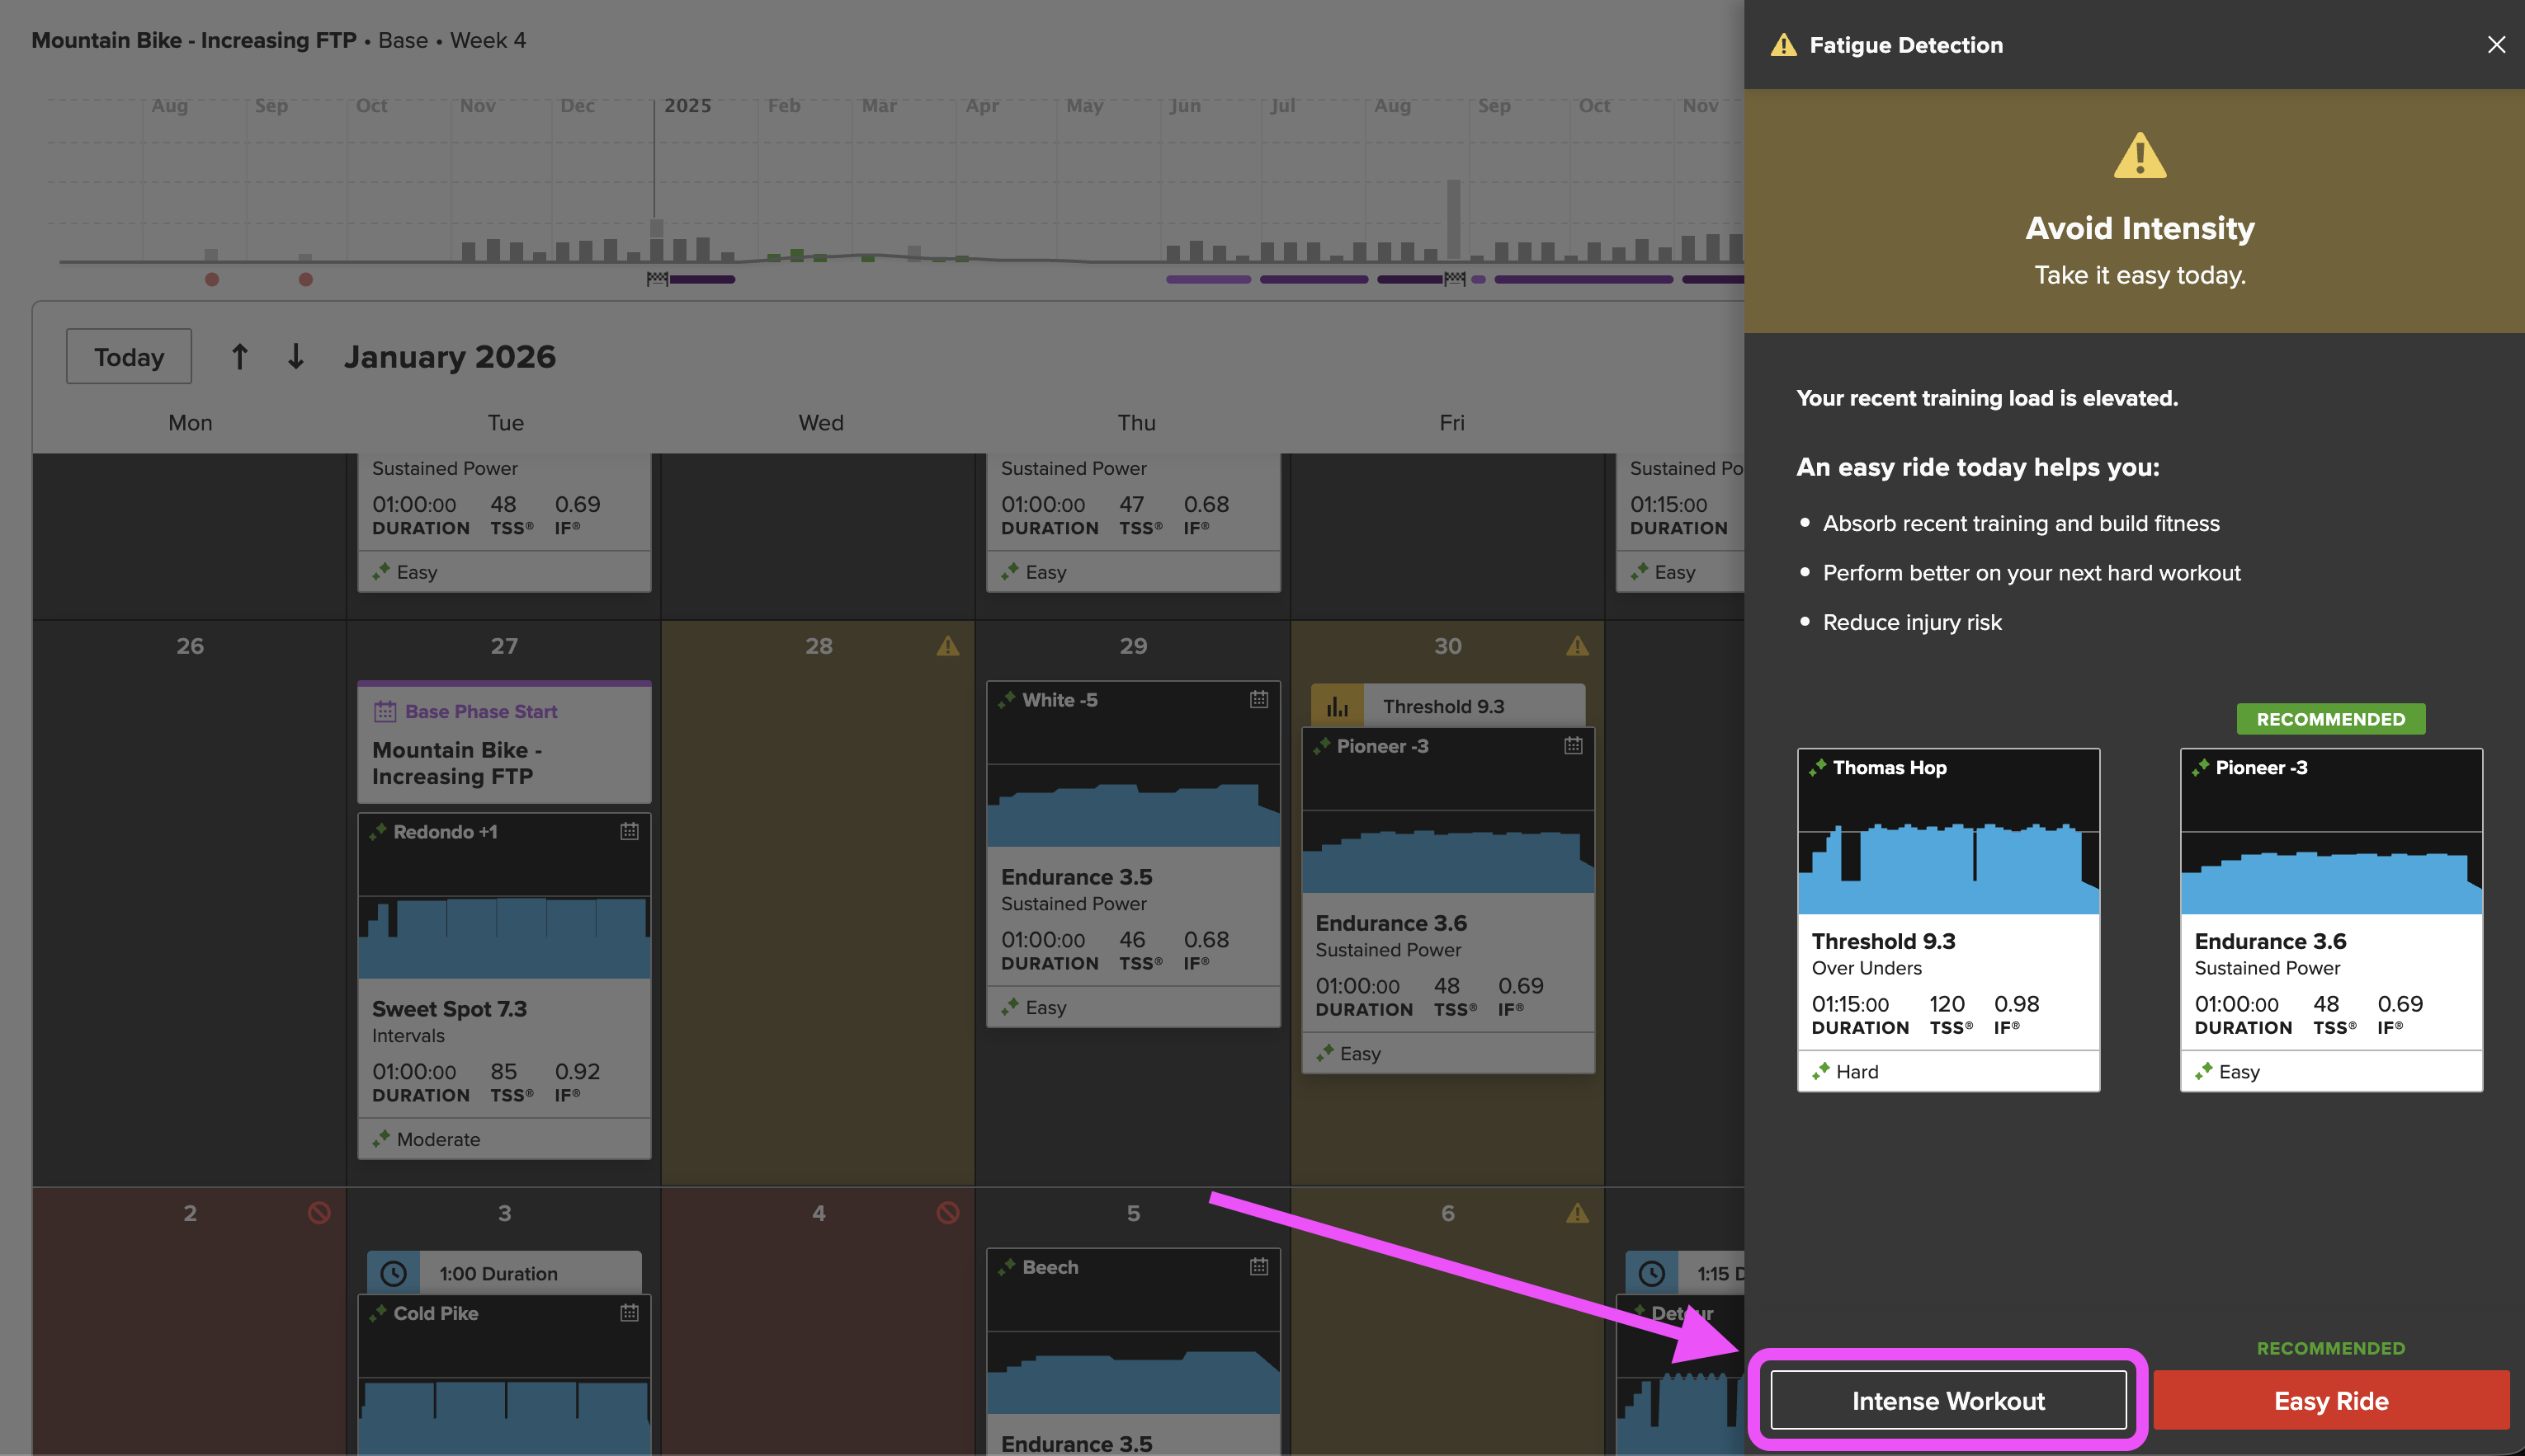Choose the recommended Easy Ride button
The width and height of the screenshot is (2525, 1456).
2331,1400
